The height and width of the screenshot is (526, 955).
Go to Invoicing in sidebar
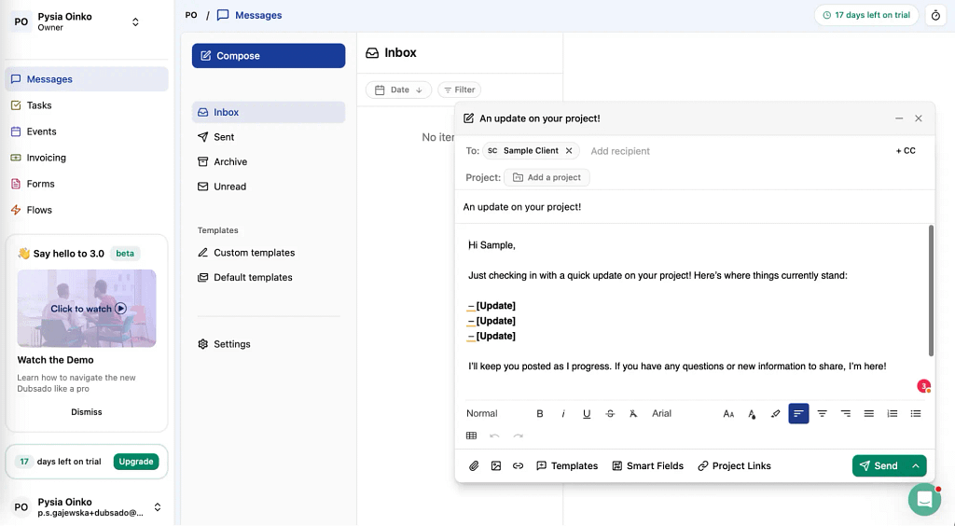click(x=87, y=158)
